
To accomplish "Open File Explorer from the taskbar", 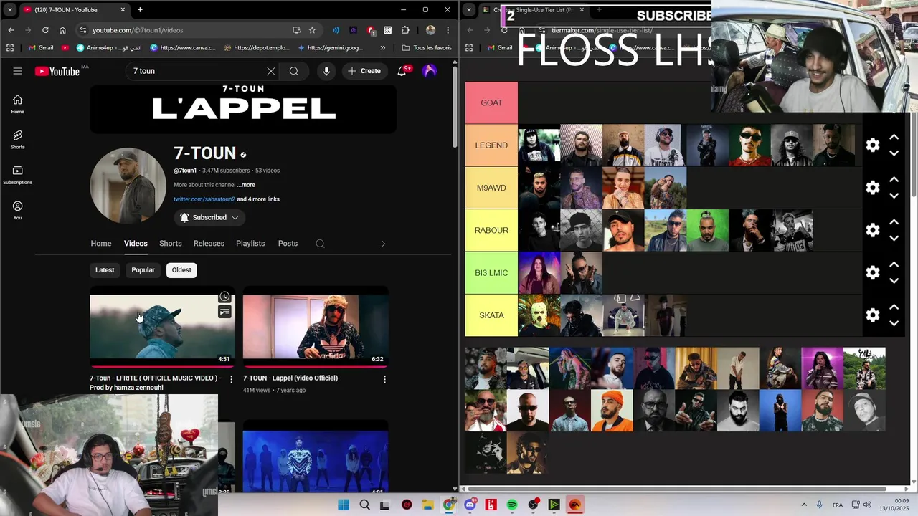I will 428,505.
